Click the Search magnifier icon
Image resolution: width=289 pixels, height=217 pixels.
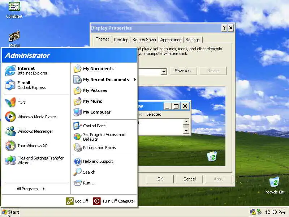77,172
